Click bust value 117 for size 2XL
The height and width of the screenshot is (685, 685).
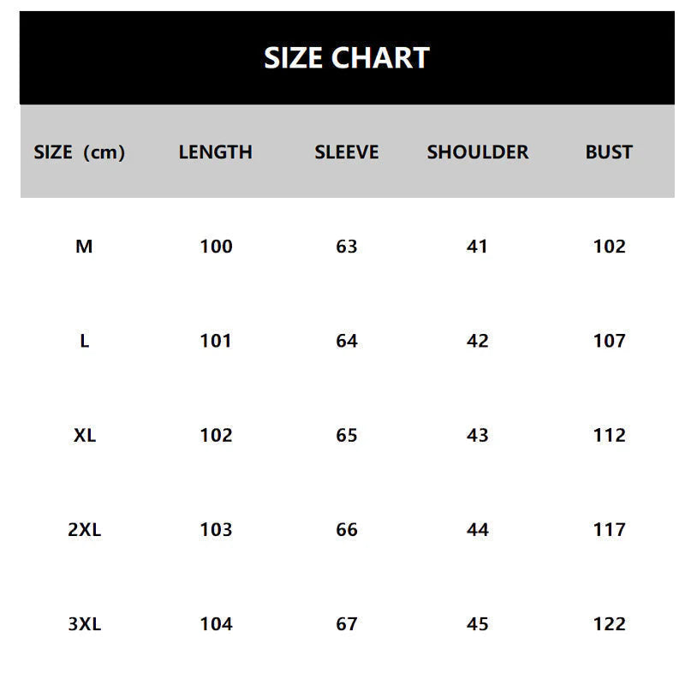(x=609, y=530)
